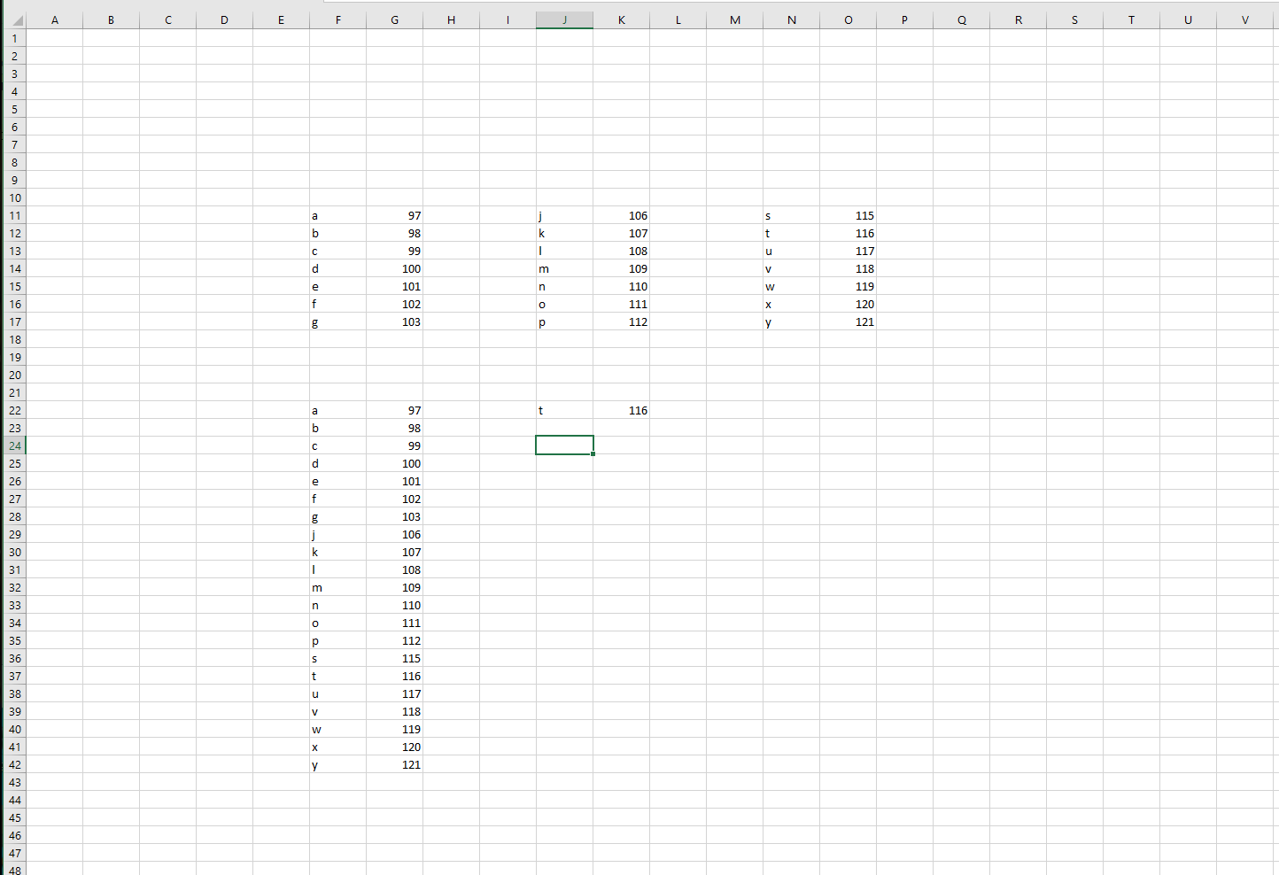This screenshot has height=875, width=1279.
Task: Select column V header
Action: point(1245,19)
